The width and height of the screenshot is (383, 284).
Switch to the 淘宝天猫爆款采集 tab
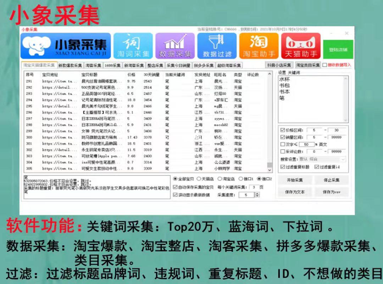point(39,65)
